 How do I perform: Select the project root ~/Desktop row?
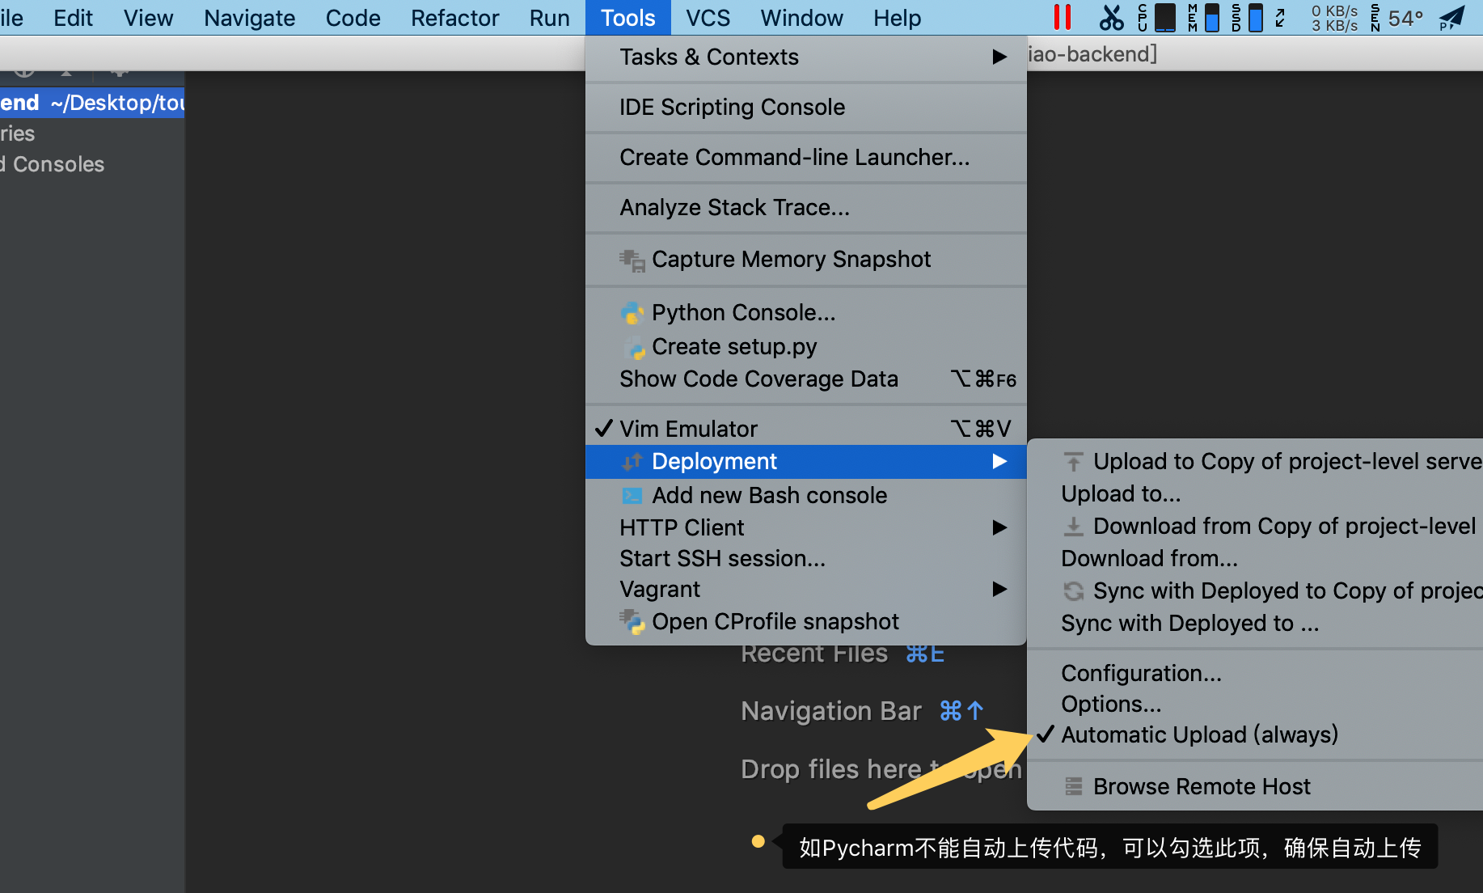tap(92, 103)
